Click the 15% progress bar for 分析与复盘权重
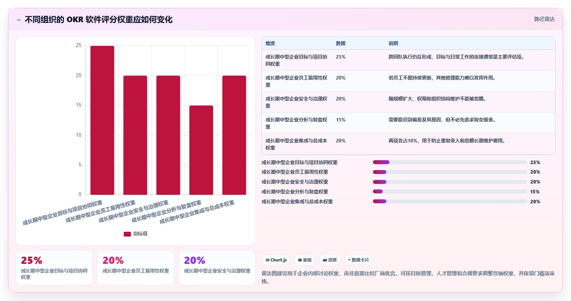 [x=450, y=192]
